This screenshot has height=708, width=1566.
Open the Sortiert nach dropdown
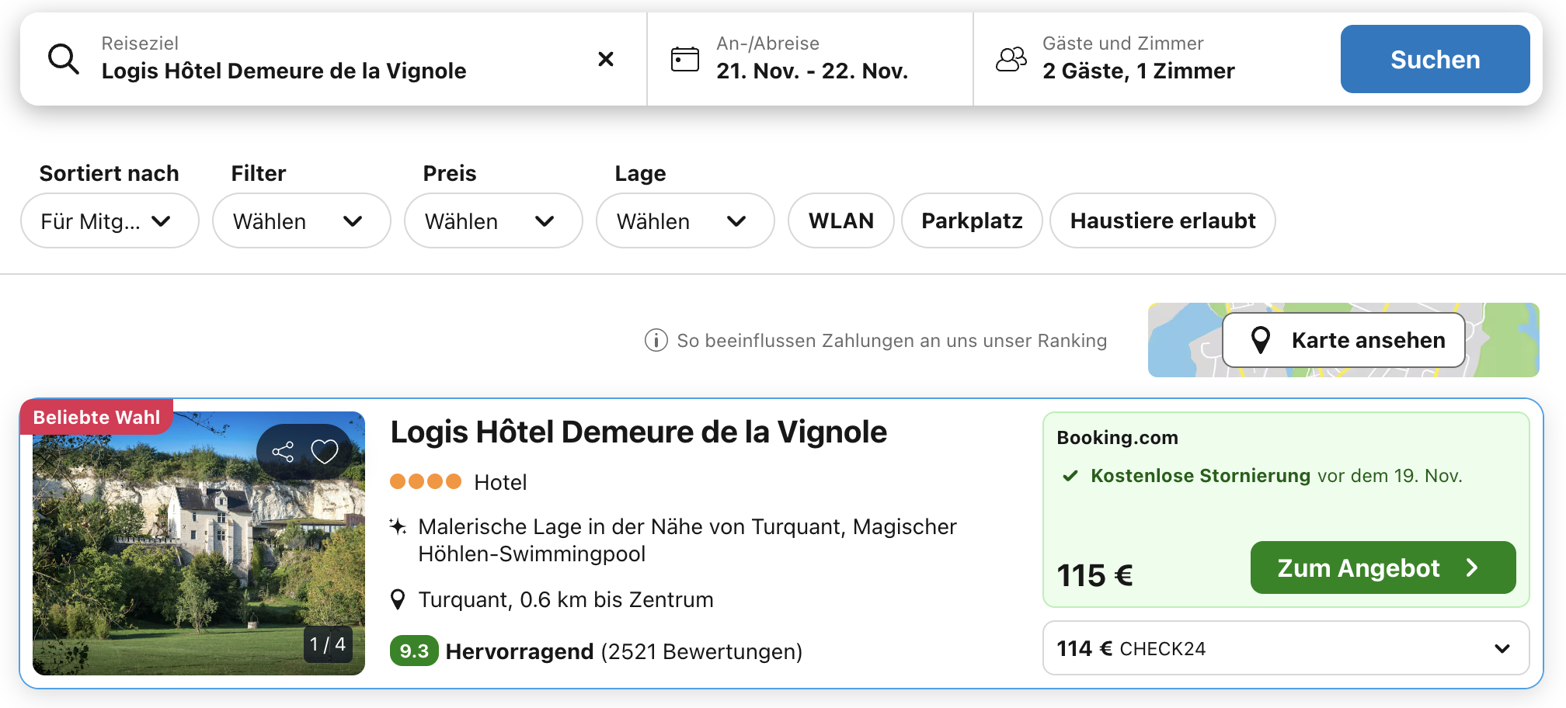109,220
